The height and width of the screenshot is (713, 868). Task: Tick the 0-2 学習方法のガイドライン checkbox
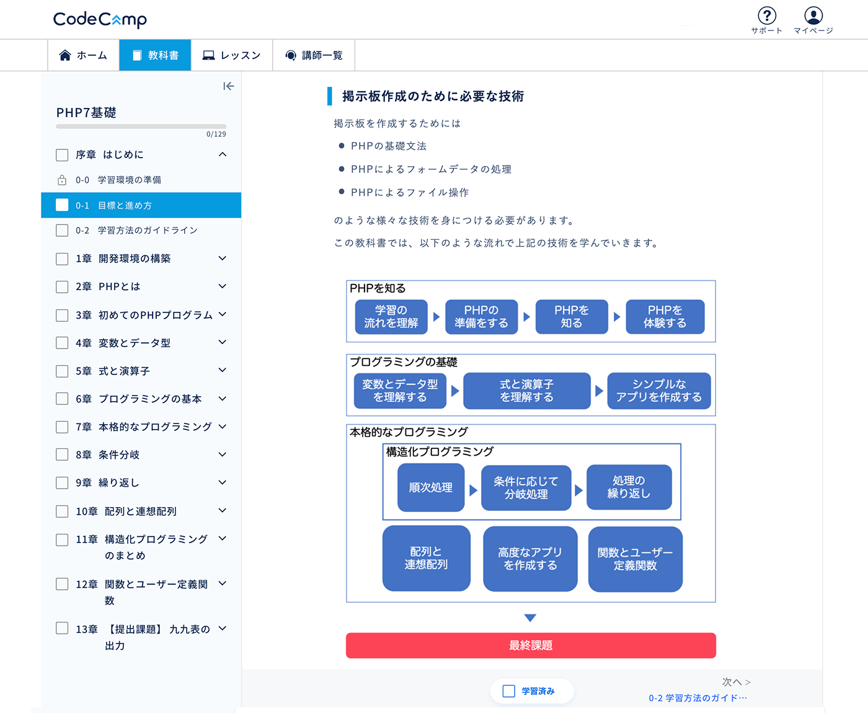(62, 231)
